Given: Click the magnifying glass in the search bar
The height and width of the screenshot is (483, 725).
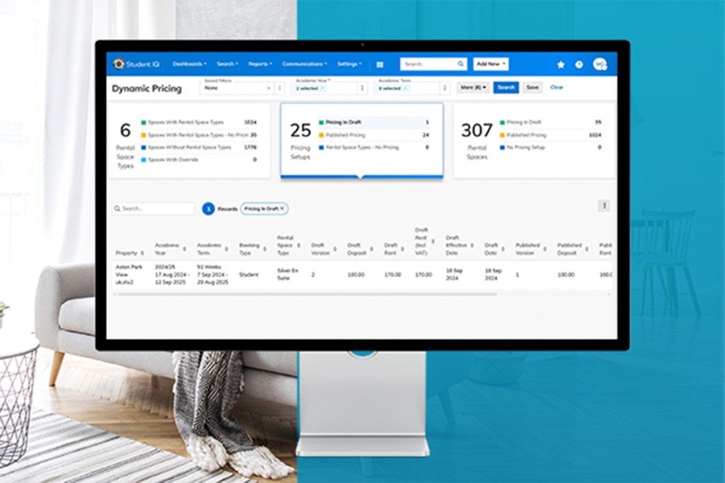Looking at the screenshot, I should [462, 63].
